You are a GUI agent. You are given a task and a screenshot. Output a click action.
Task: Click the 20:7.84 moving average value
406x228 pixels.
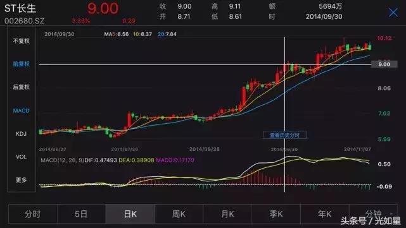click(x=167, y=34)
